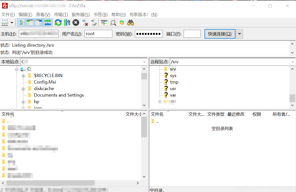
Task: Click the 快速连接(Q) button
Action: click(x=220, y=34)
